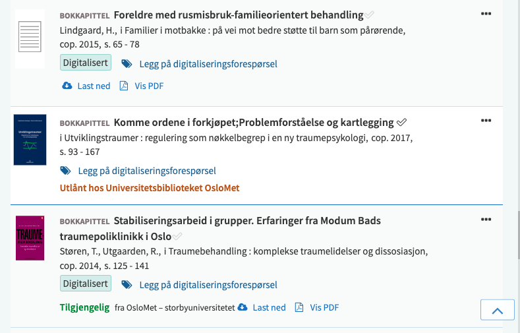This screenshot has height=333, width=520.
Task: Click download cloud icon under Lindgaard entry
Action: (x=67, y=86)
